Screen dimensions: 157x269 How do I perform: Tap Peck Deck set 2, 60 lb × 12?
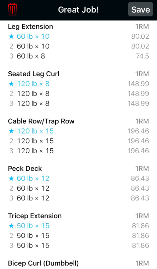click(x=78, y=188)
